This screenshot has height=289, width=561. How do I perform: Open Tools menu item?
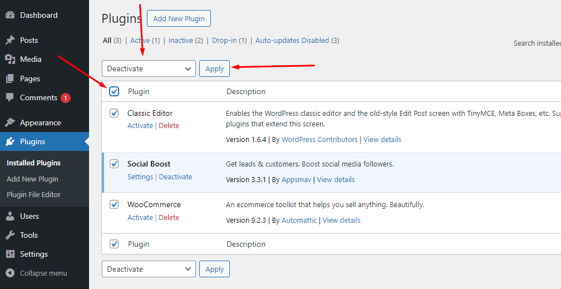[x=29, y=235]
